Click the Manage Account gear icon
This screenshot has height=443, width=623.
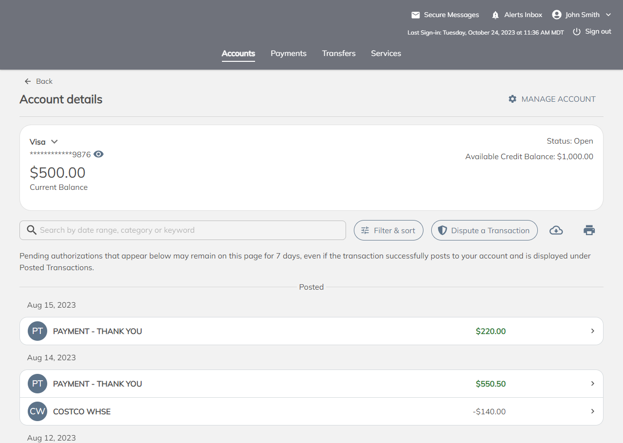click(x=512, y=99)
